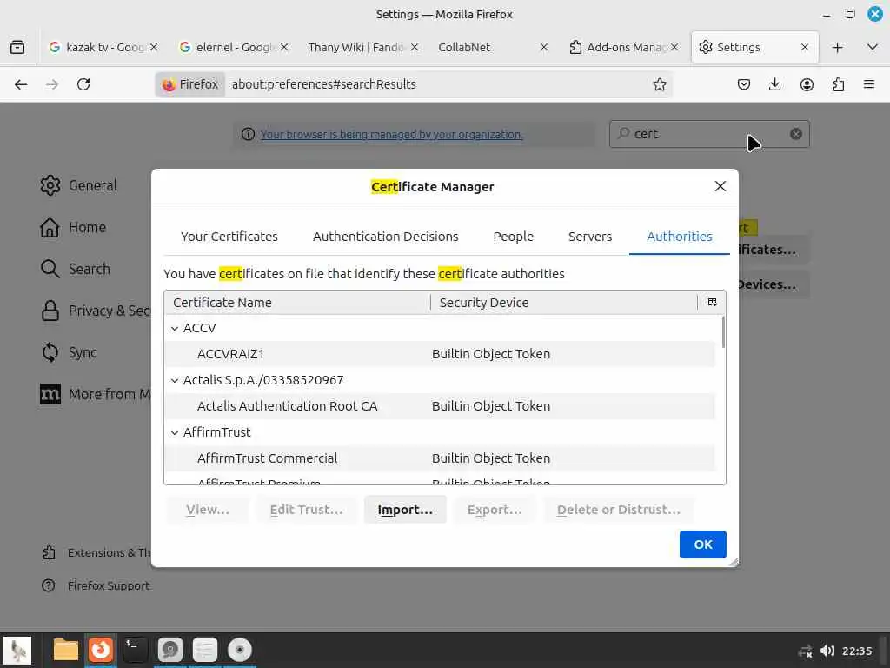This screenshot has width=890, height=668.
Task: Open the column picker in certificate table
Action: 713,302
